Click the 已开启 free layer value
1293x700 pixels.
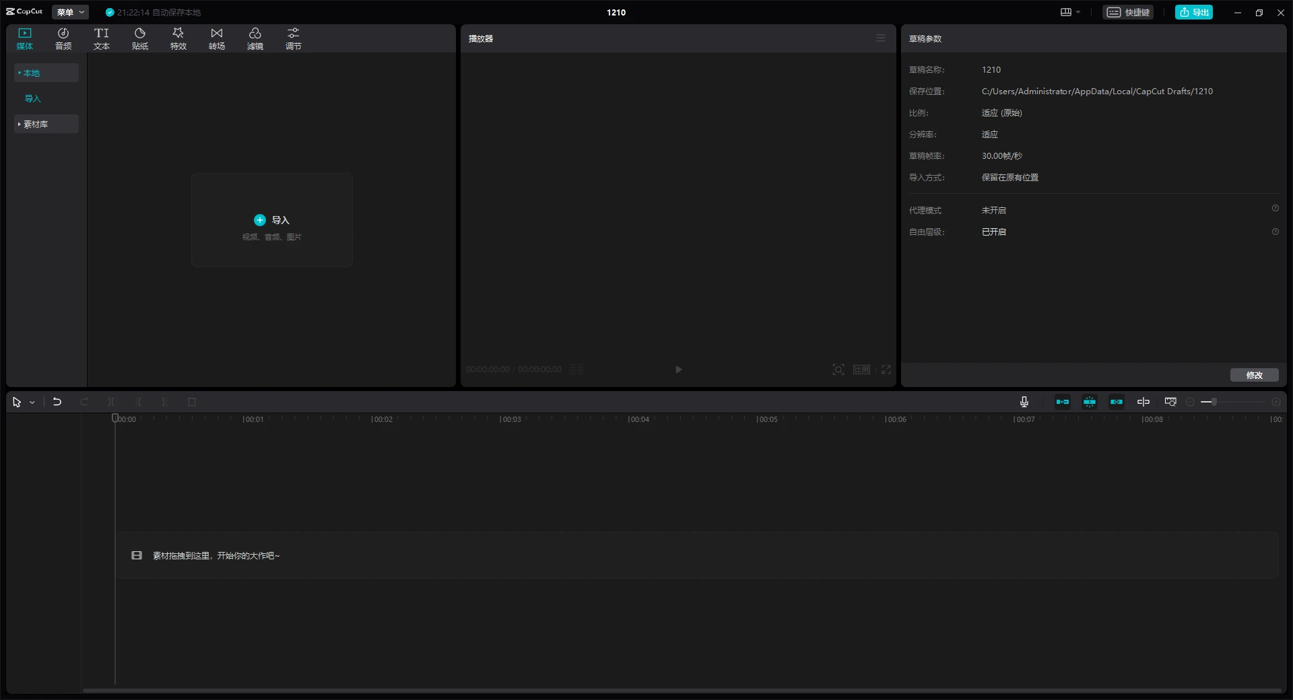pyautogui.click(x=994, y=232)
